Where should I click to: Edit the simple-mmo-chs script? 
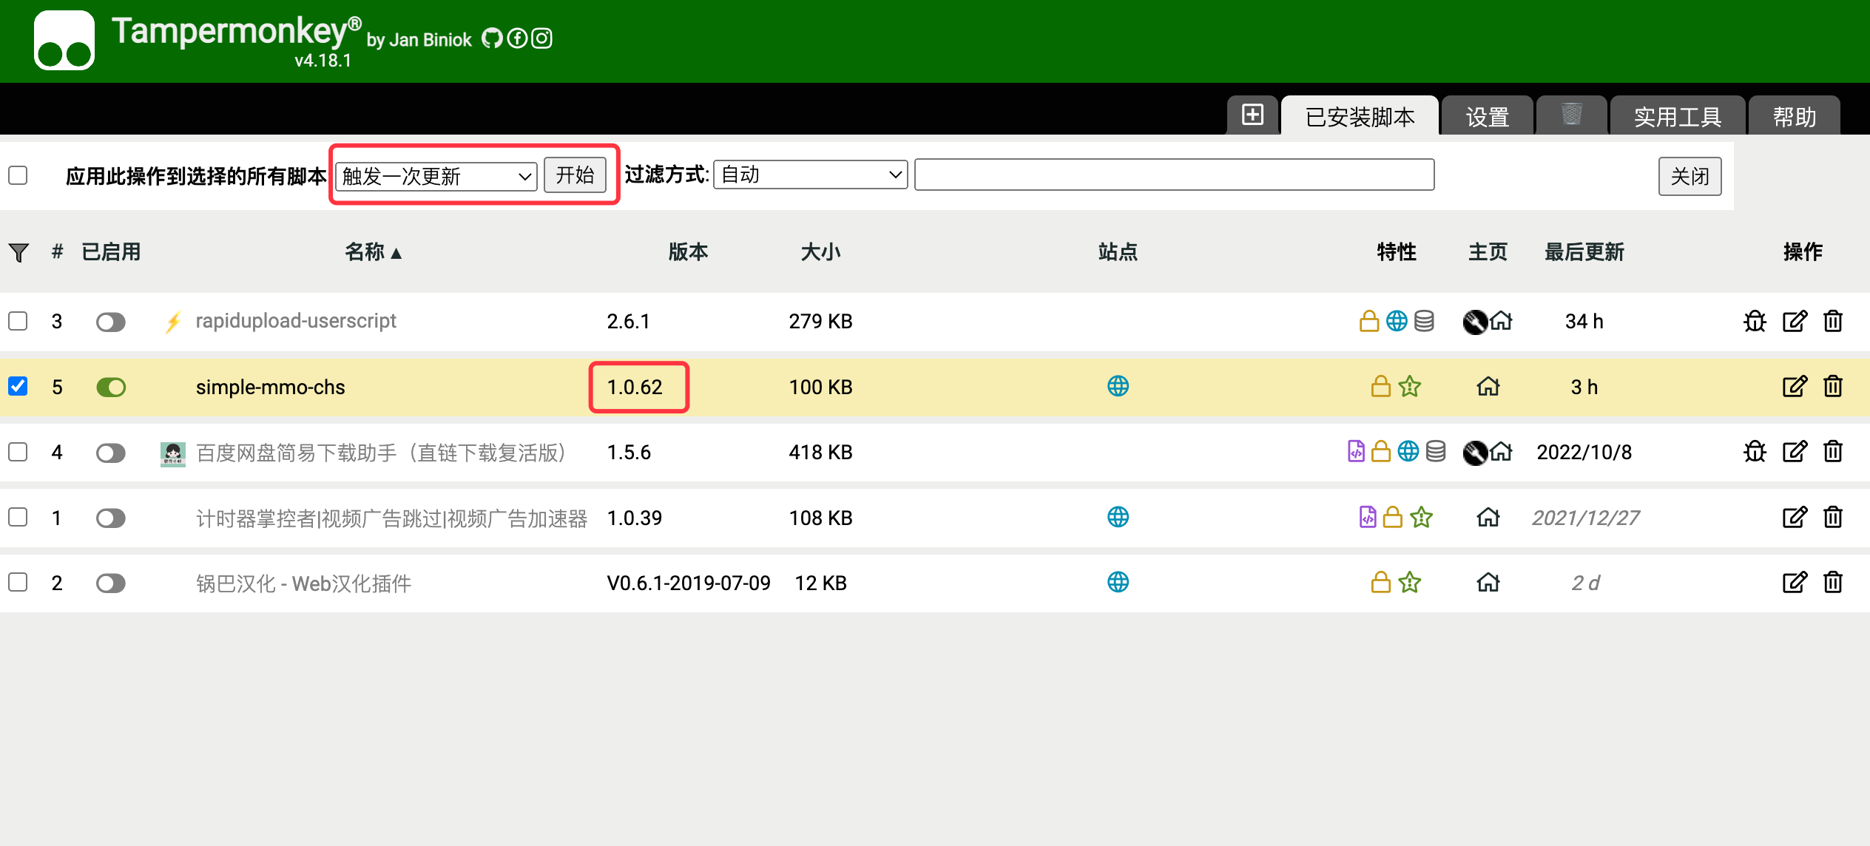tap(1795, 386)
